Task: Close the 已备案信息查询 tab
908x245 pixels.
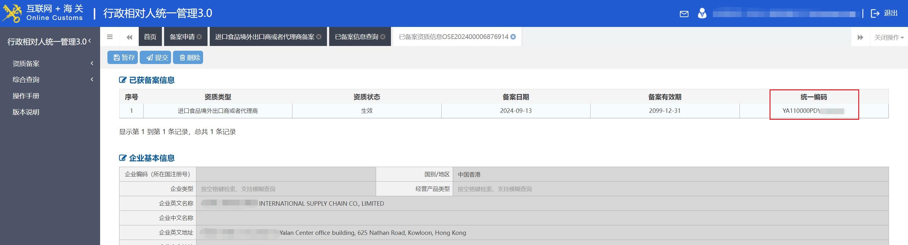Action: point(383,37)
